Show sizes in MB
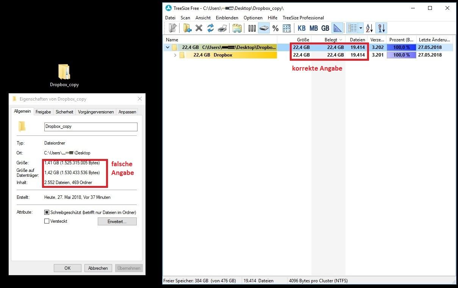Screen dimensions: 458x288 (314, 28)
